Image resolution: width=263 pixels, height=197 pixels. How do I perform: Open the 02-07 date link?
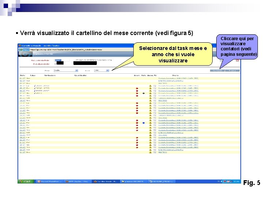23,81
